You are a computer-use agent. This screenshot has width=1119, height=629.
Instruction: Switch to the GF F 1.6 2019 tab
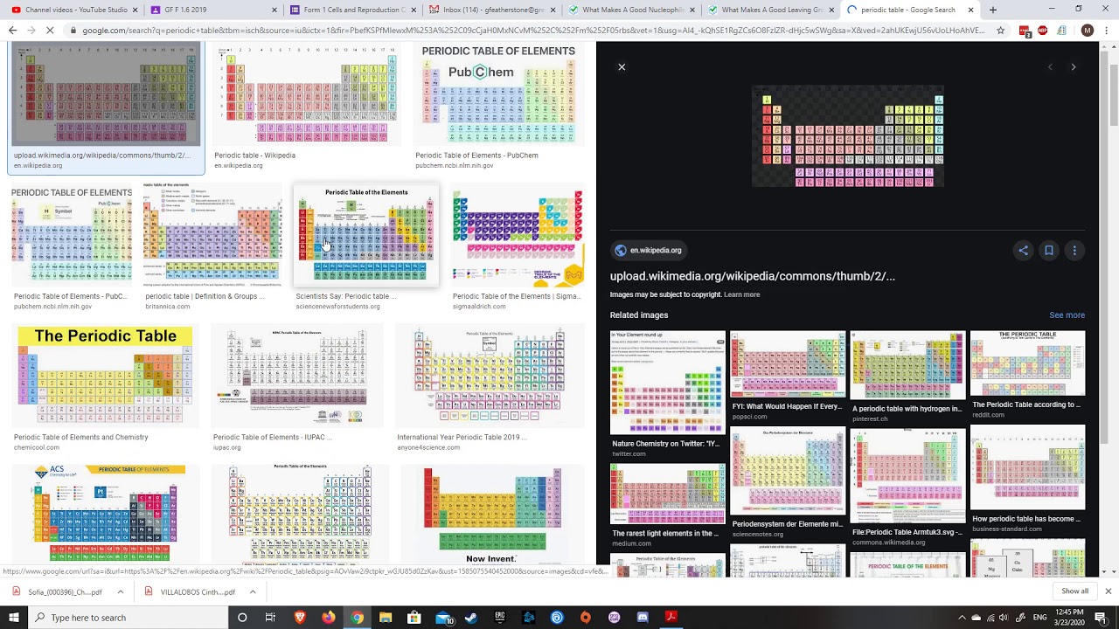pyautogui.click(x=213, y=10)
